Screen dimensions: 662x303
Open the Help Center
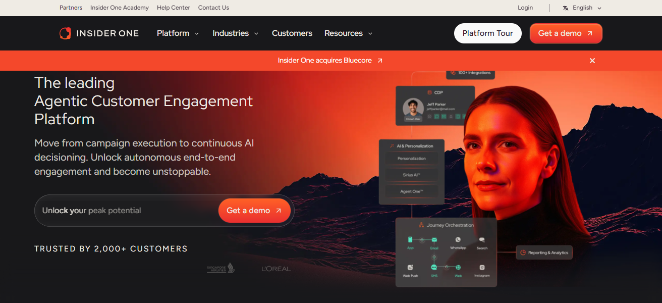point(174,8)
